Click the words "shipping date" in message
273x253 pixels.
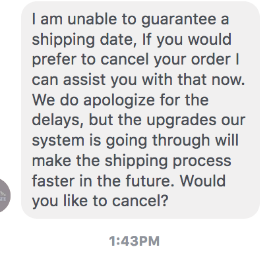(x=82, y=40)
